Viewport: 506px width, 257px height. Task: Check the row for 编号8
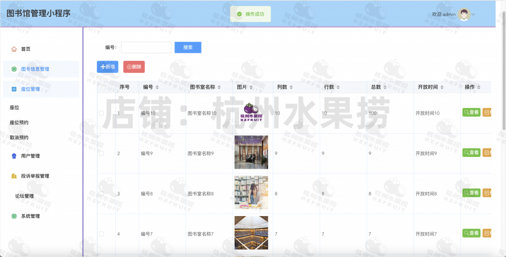(x=101, y=193)
